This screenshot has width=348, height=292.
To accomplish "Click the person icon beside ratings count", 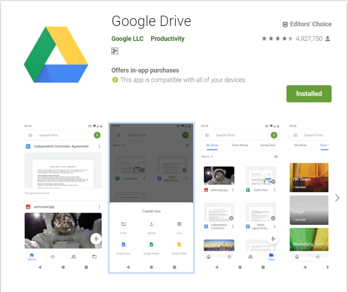I will pos(328,39).
